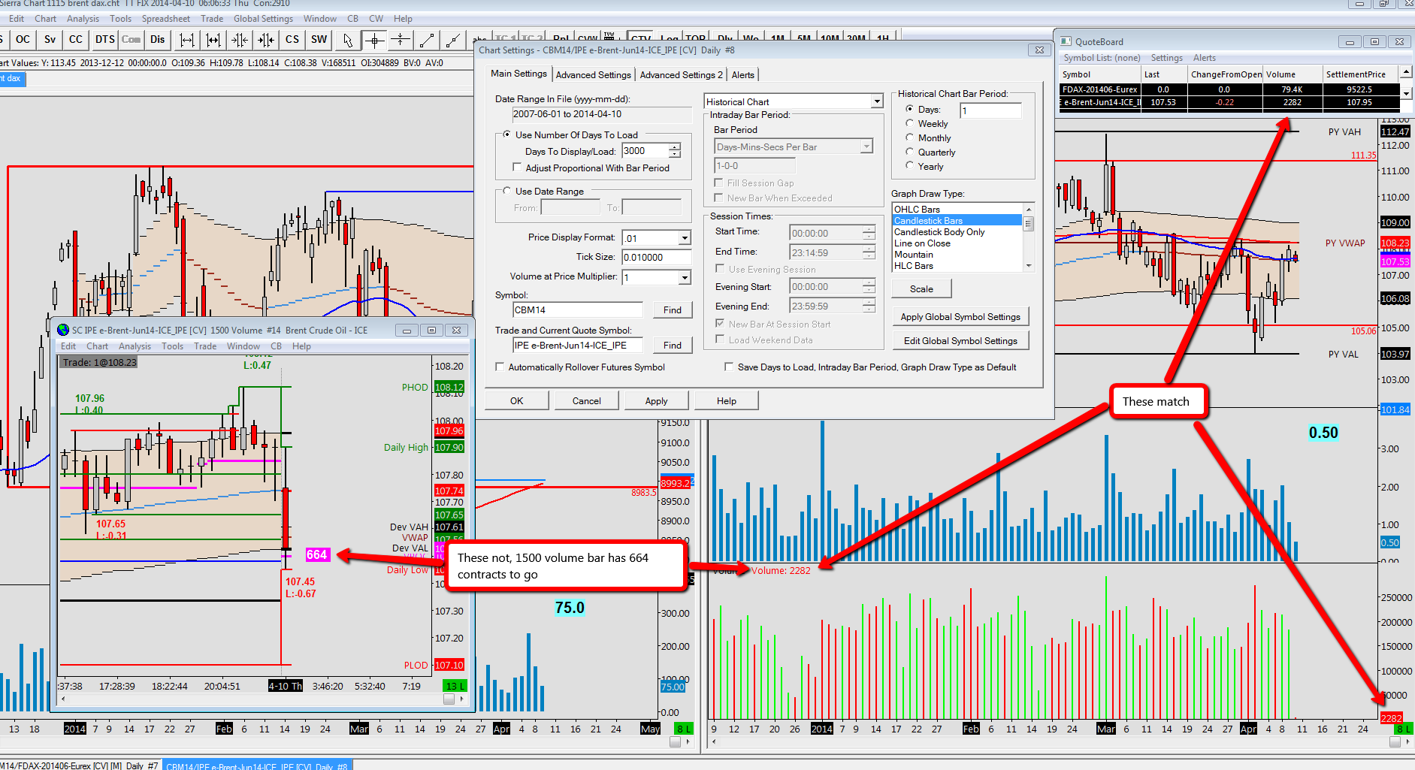Image resolution: width=1415 pixels, height=770 pixels.
Task: Select the Weekly bar period option
Action: coord(910,124)
